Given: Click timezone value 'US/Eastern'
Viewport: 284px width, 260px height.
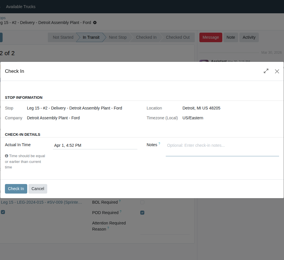Looking at the screenshot, I should 193,118.
